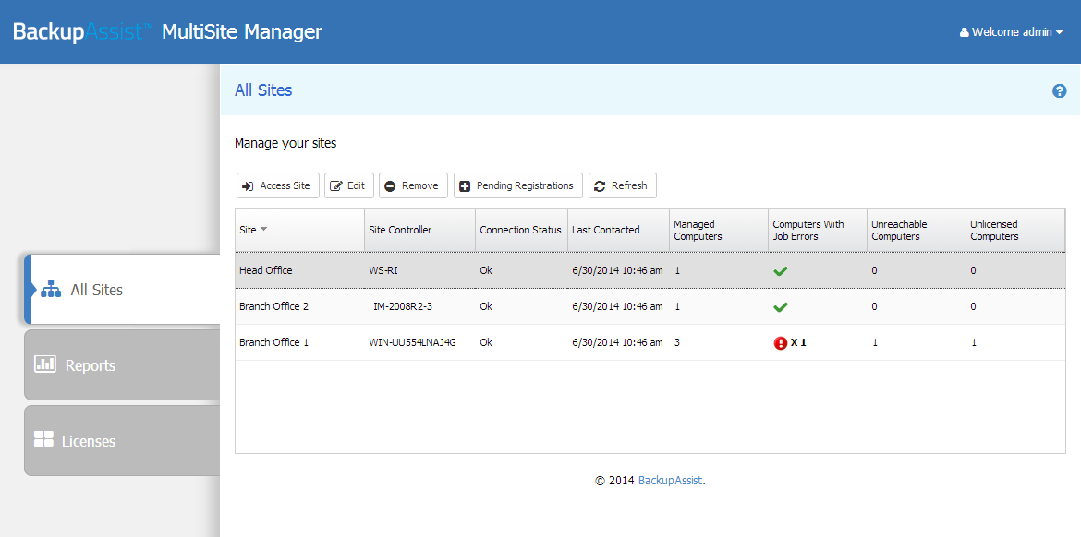Viewport: 1081px width, 537px height.
Task: Switch to the Reports tab
Action: [x=123, y=364]
